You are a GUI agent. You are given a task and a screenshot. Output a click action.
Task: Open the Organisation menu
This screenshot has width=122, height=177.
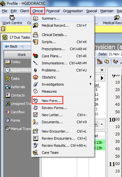tap(73, 11)
